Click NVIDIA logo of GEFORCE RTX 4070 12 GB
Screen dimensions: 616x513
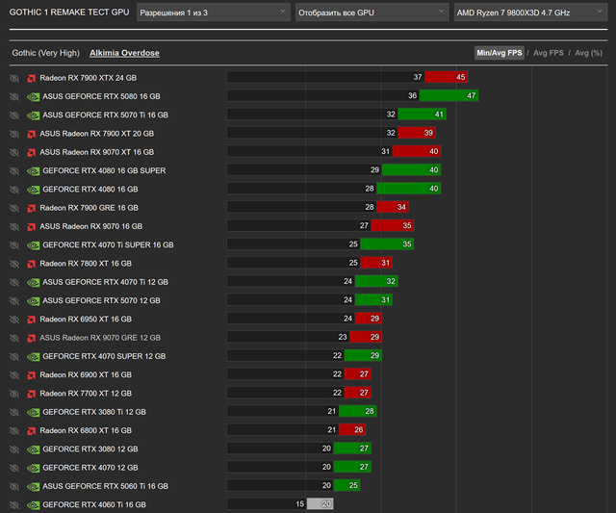33,468
